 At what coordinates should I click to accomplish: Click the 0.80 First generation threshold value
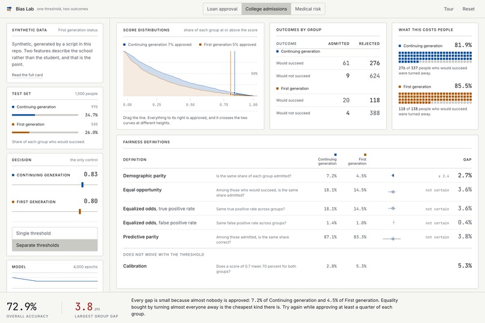coord(91,201)
